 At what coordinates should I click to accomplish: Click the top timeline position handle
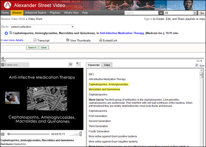pos(3,58)
